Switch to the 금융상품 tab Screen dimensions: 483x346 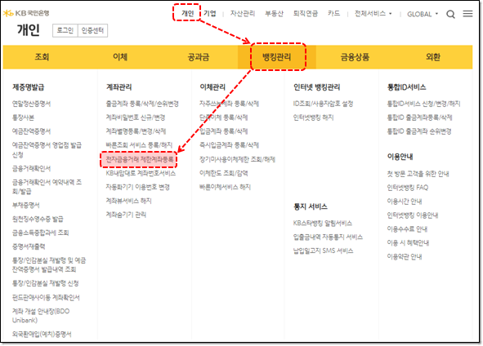pyautogui.click(x=355, y=57)
